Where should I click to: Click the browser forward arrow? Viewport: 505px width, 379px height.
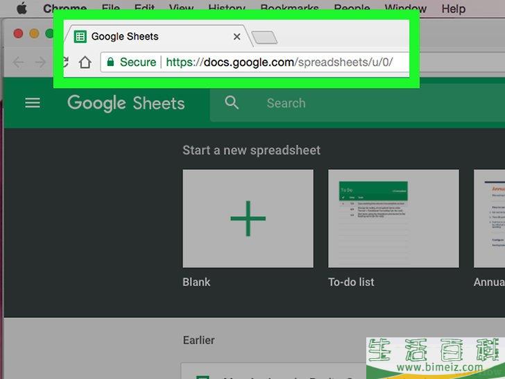[40, 62]
